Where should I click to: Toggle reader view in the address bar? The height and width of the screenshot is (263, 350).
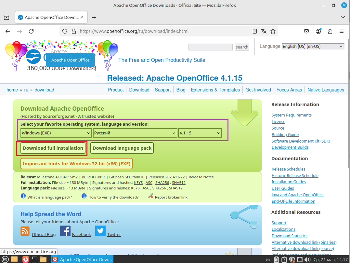click(255, 31)
